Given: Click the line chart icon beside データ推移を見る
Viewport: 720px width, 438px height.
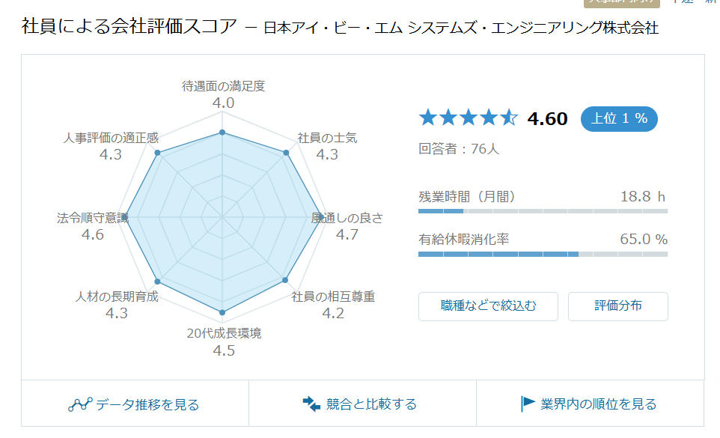Looking at the screenshot, I should tap(80, 404).
